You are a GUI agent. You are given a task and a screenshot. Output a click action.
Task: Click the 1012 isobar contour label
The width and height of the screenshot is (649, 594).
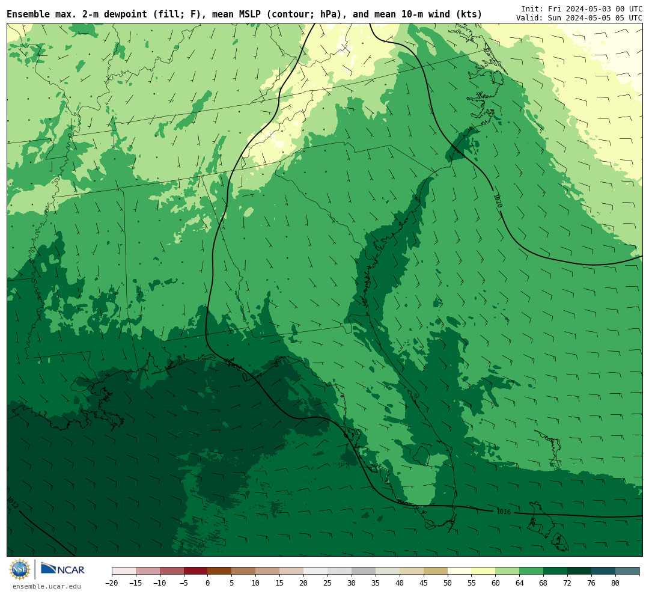pyautogui.click(x=13, y=503)
